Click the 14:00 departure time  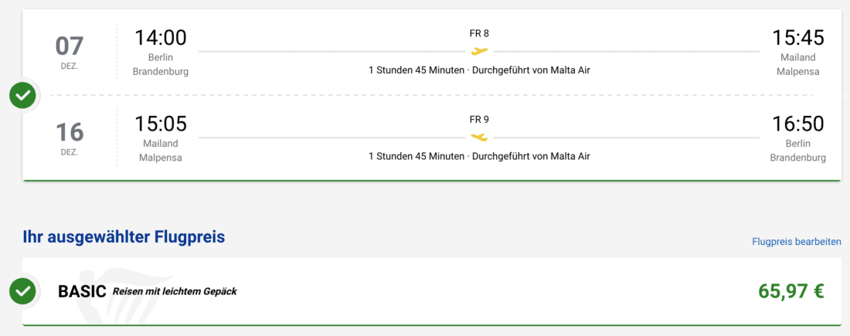(x=161, y=38)
